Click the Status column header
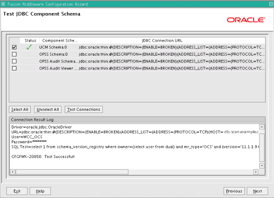 point(30,40)
